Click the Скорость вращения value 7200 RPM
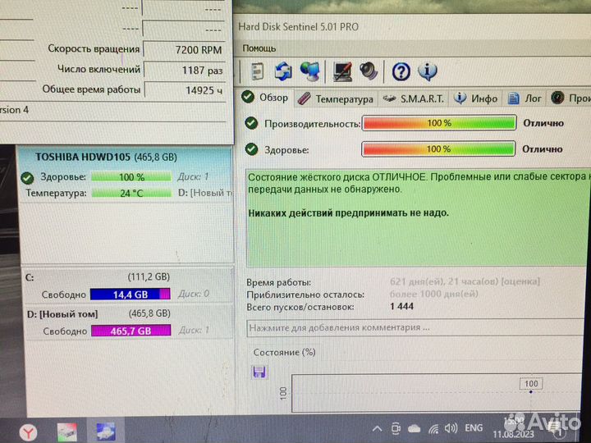Image resolution: width=591 pixels, height=443 pixels. [x=185, y=50]
